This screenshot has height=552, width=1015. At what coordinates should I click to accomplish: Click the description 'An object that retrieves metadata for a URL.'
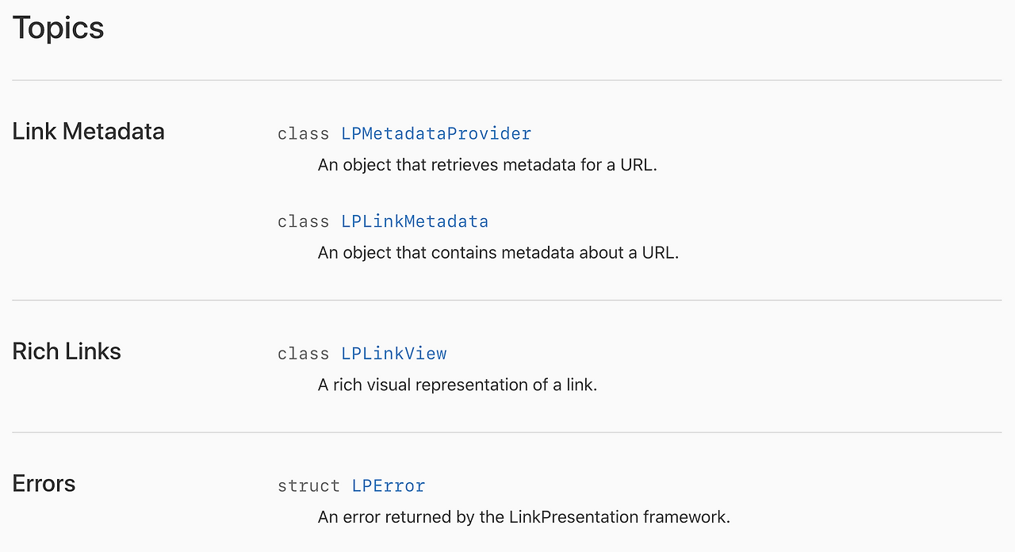[488, 165]
